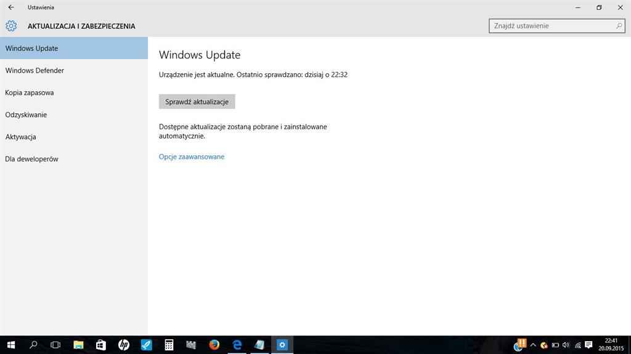Open Task View from the taskbar

pos(55,345)
